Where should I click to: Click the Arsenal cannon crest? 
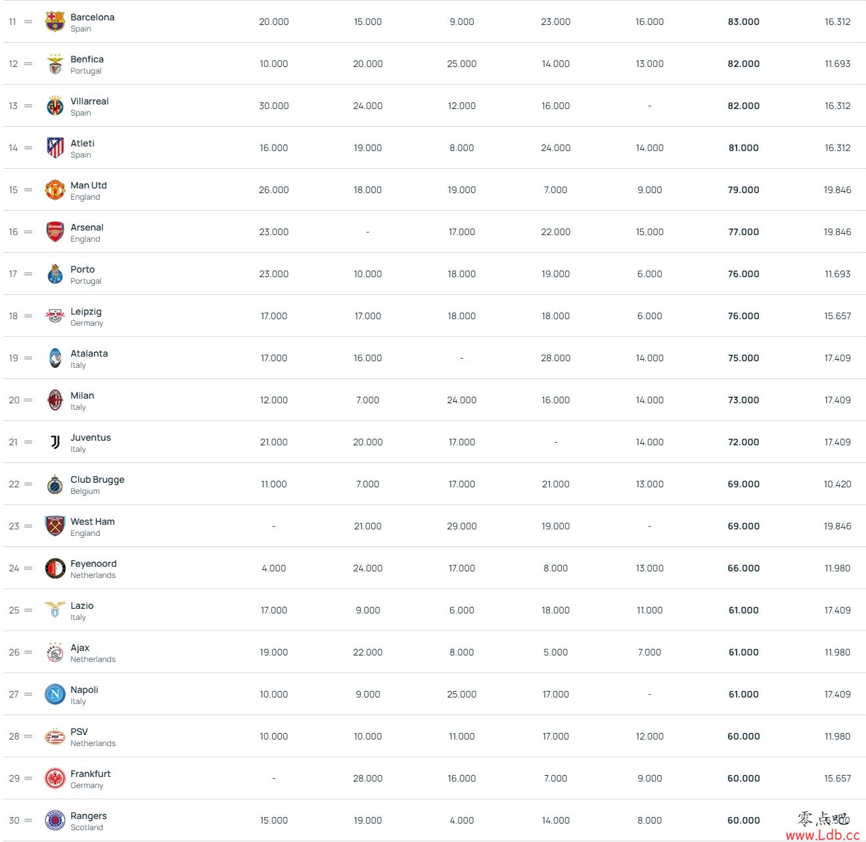tap(55, 232)
